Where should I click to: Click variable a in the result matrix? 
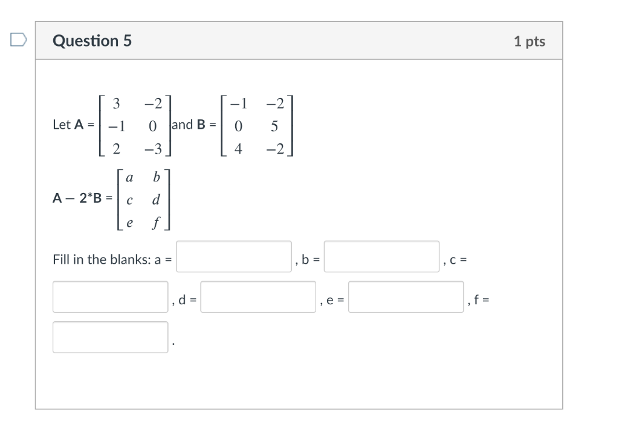click(x=129, y=177)
